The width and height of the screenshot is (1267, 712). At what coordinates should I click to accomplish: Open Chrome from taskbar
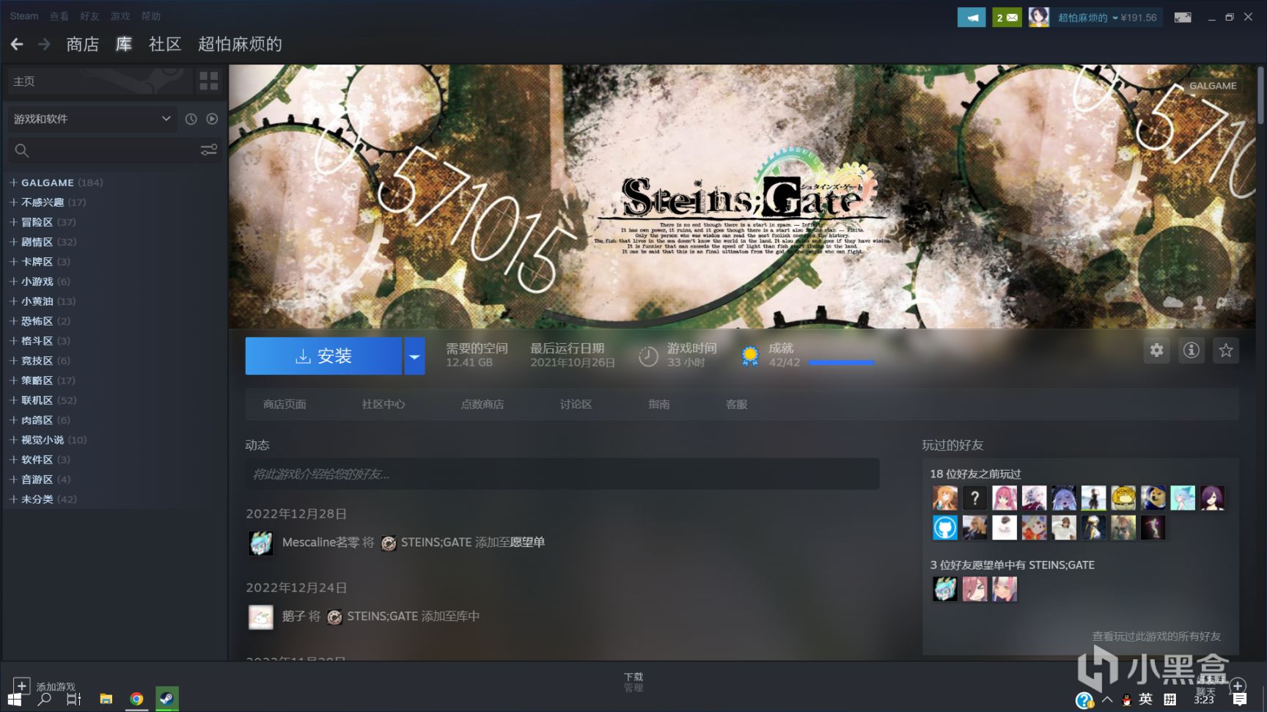pos(136,700)
